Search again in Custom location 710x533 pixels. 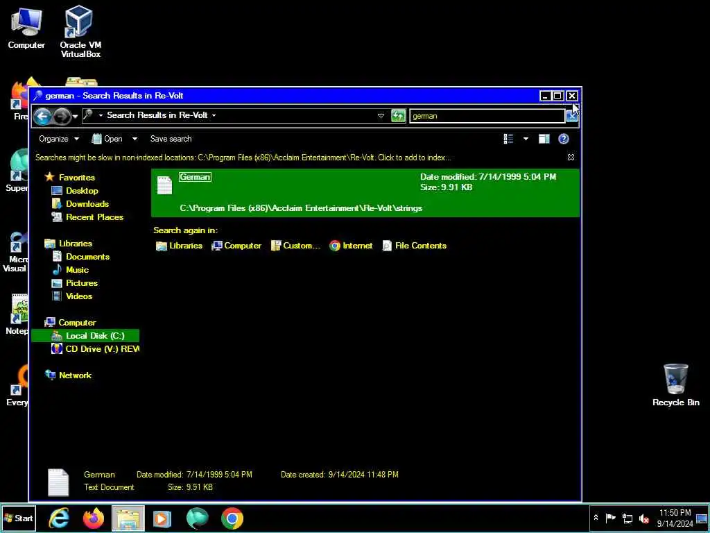[295, 246]
